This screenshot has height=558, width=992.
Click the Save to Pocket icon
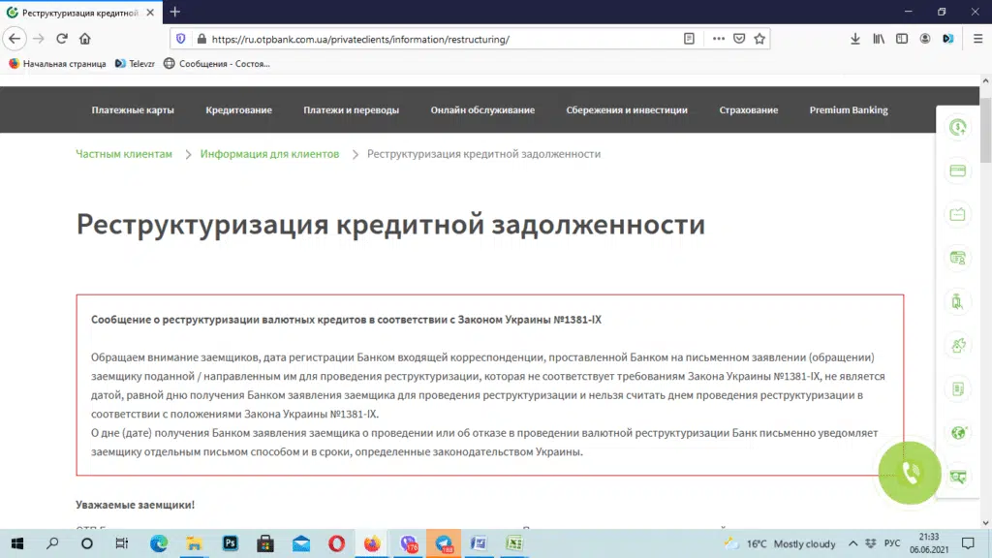(739, 39)
